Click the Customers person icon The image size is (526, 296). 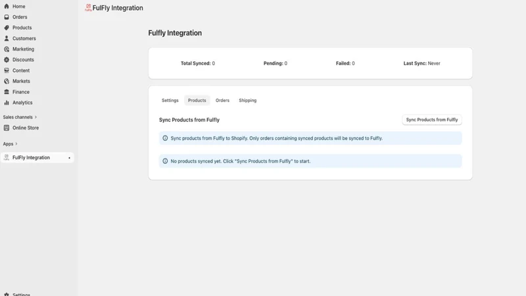(7, 39)
